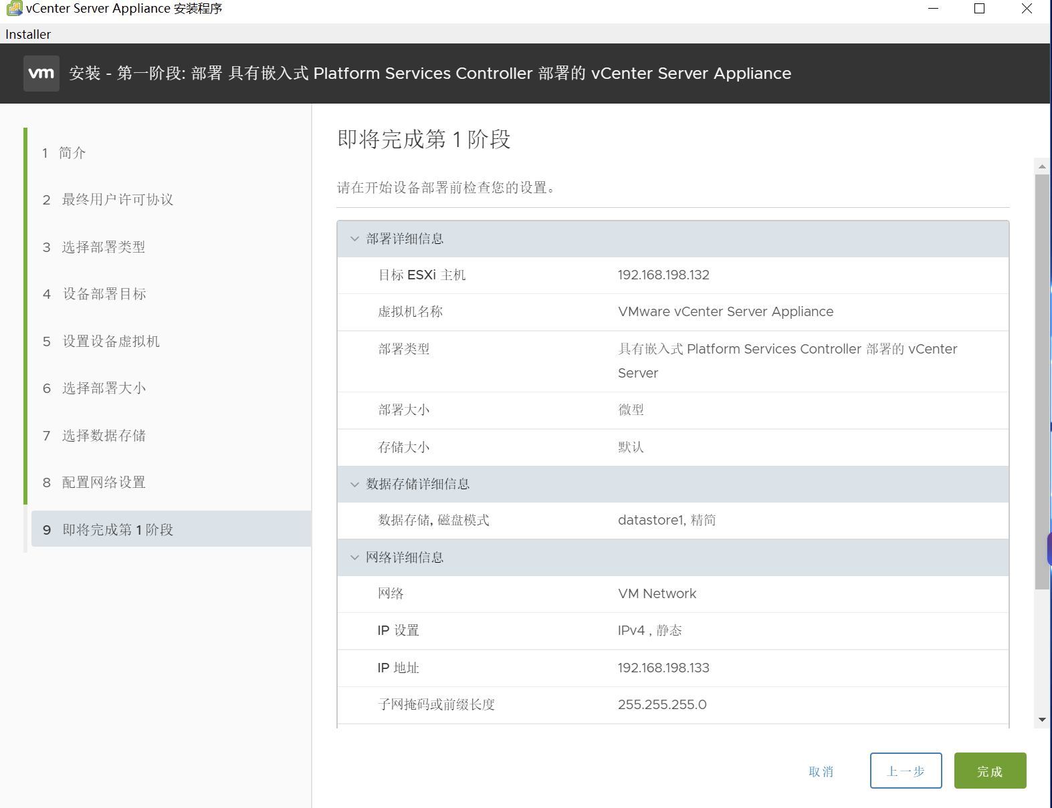
Task: Click the vertical scrollbar thumb
Action: 1042,382
